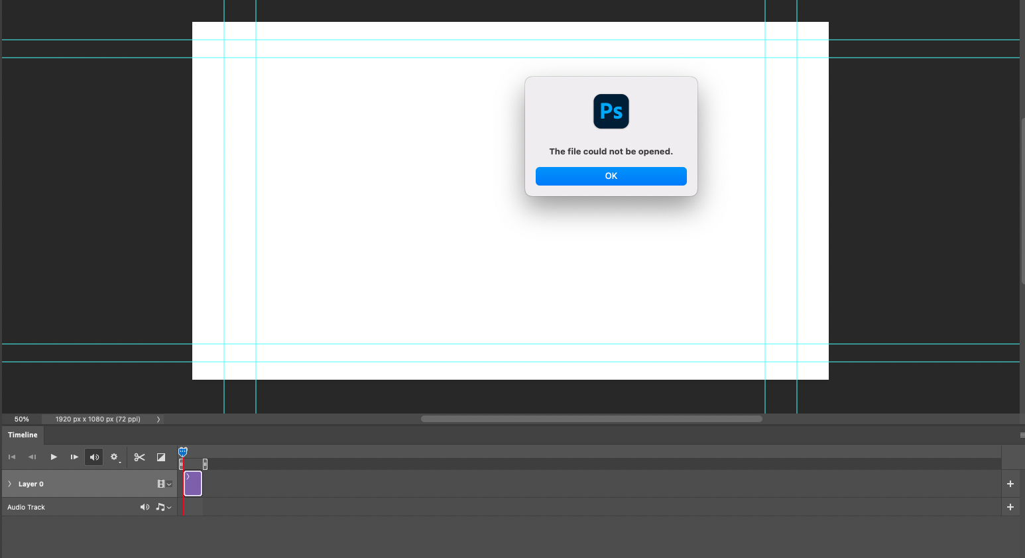Screen dimensions: 1025x558
Task: Click the blue playhead marker
Action: 183,451
